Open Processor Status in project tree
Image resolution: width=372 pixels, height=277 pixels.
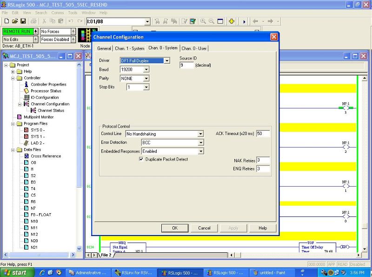(x=46, y=91)
